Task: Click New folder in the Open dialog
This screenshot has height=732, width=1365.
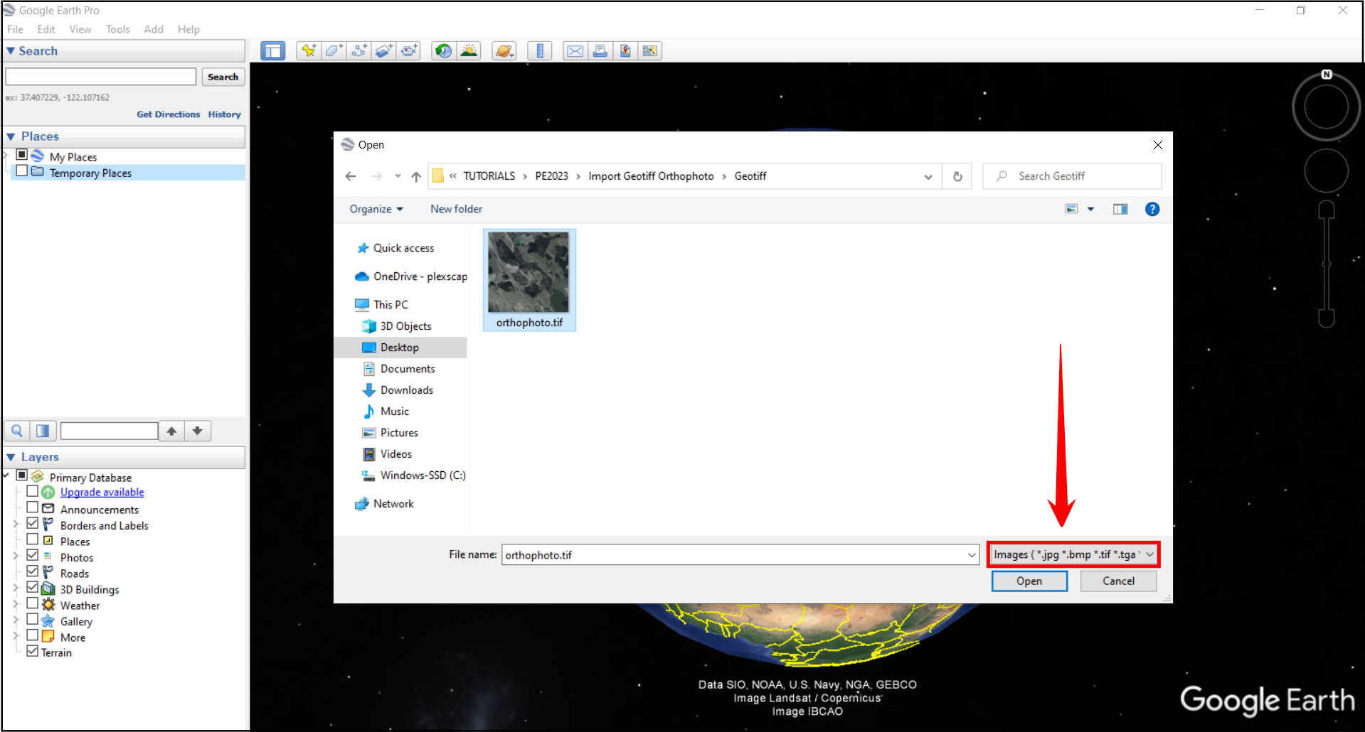Action: click(456, 209)
